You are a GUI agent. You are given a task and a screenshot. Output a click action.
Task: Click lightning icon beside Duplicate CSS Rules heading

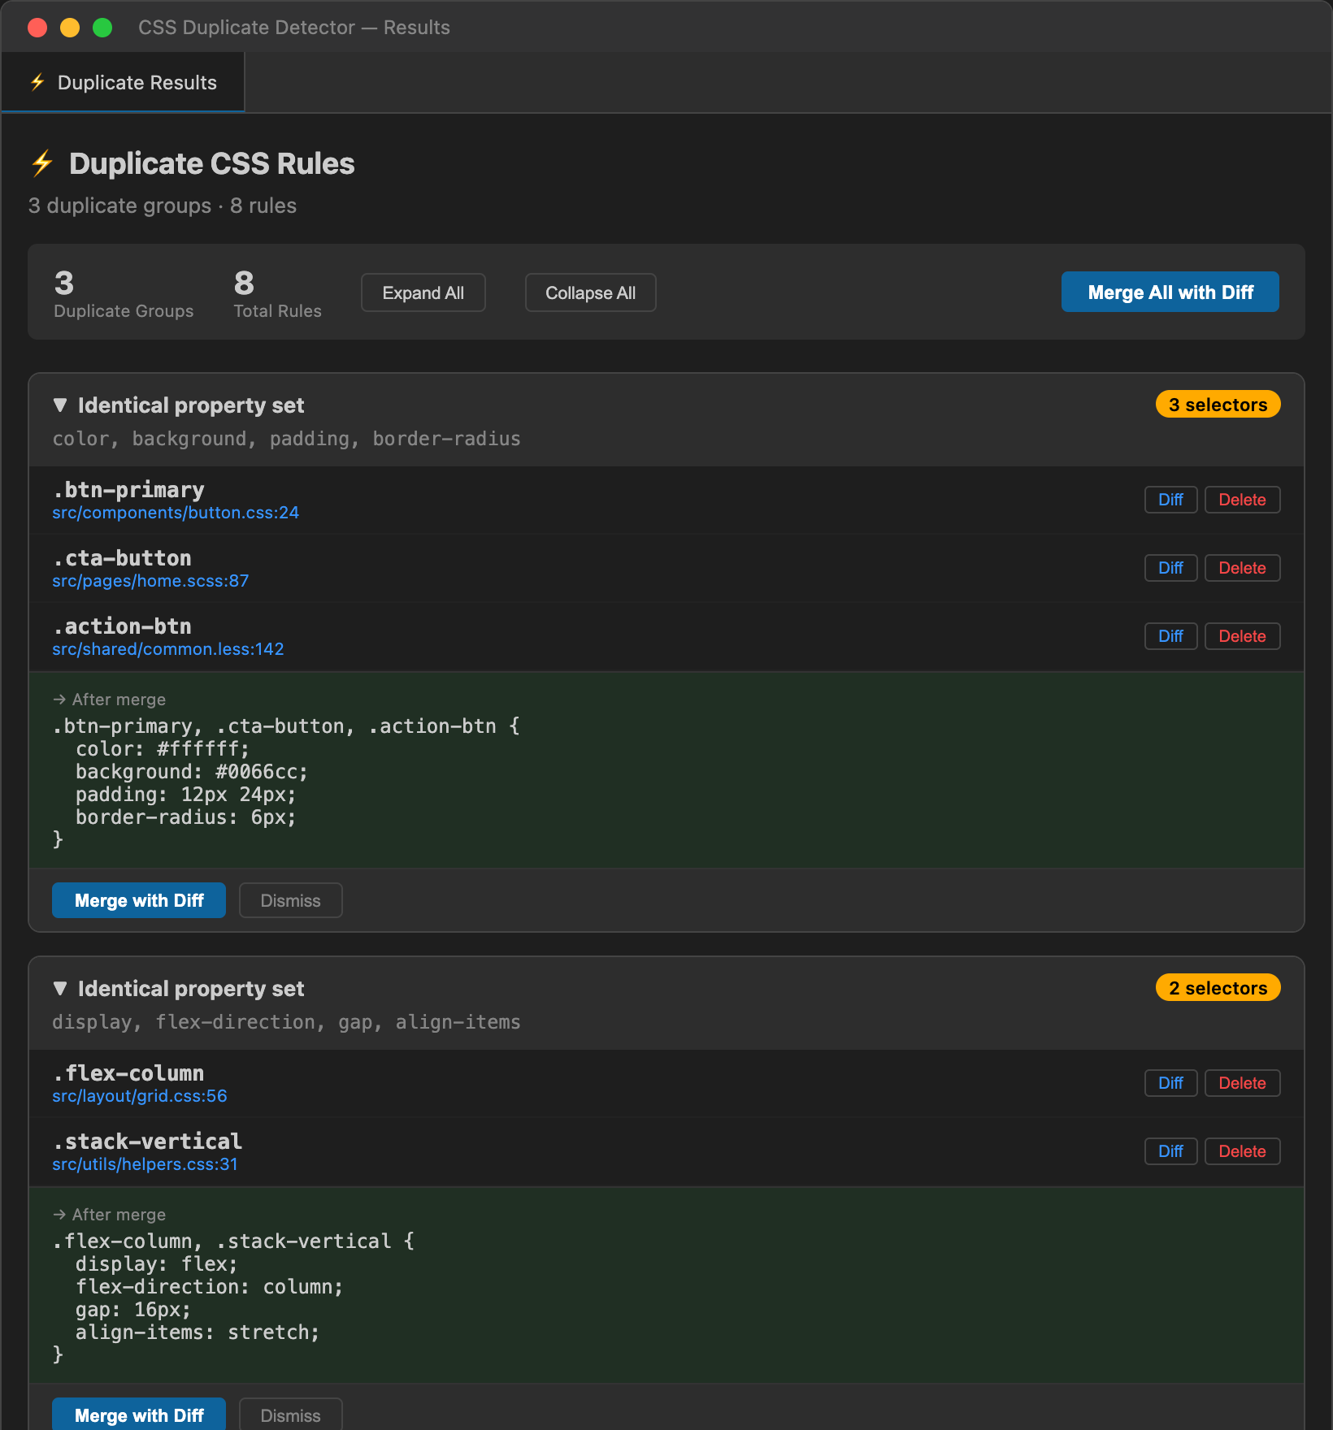pyautogui.click(x=42, y=163)
